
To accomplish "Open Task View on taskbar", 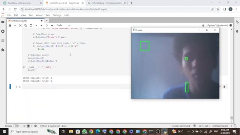I will point(63,132).
